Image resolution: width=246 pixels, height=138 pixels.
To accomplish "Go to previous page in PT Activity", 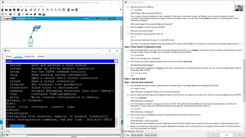I will point(213,135).
